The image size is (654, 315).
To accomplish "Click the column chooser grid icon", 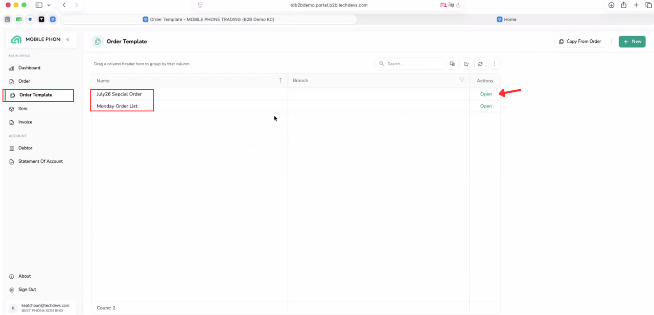I will (x=452, y=64).
